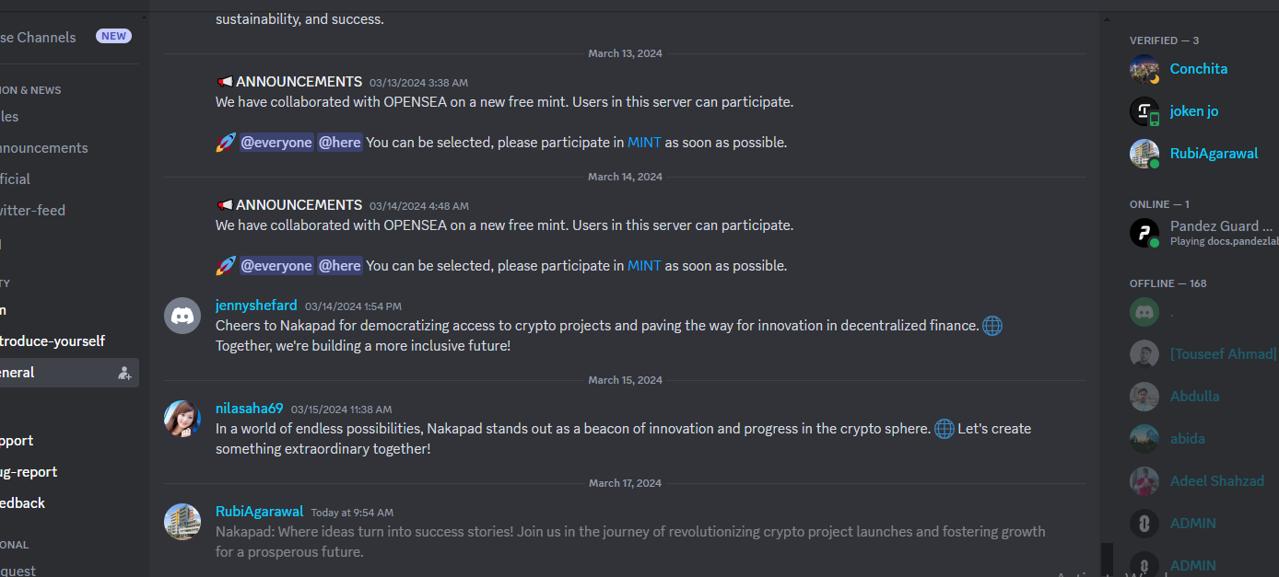Click the rocket emoji in March 14 announcement

click(226, 266)
